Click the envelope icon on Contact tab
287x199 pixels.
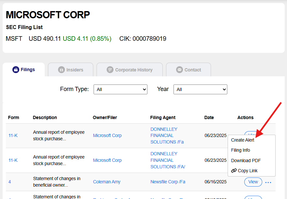(x=179, y=70)
